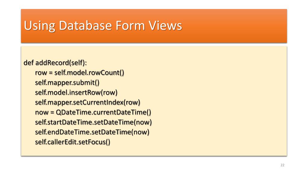Click the word now at line start
The height and width of the screenshot is (173, 308).
pos(42,112)
